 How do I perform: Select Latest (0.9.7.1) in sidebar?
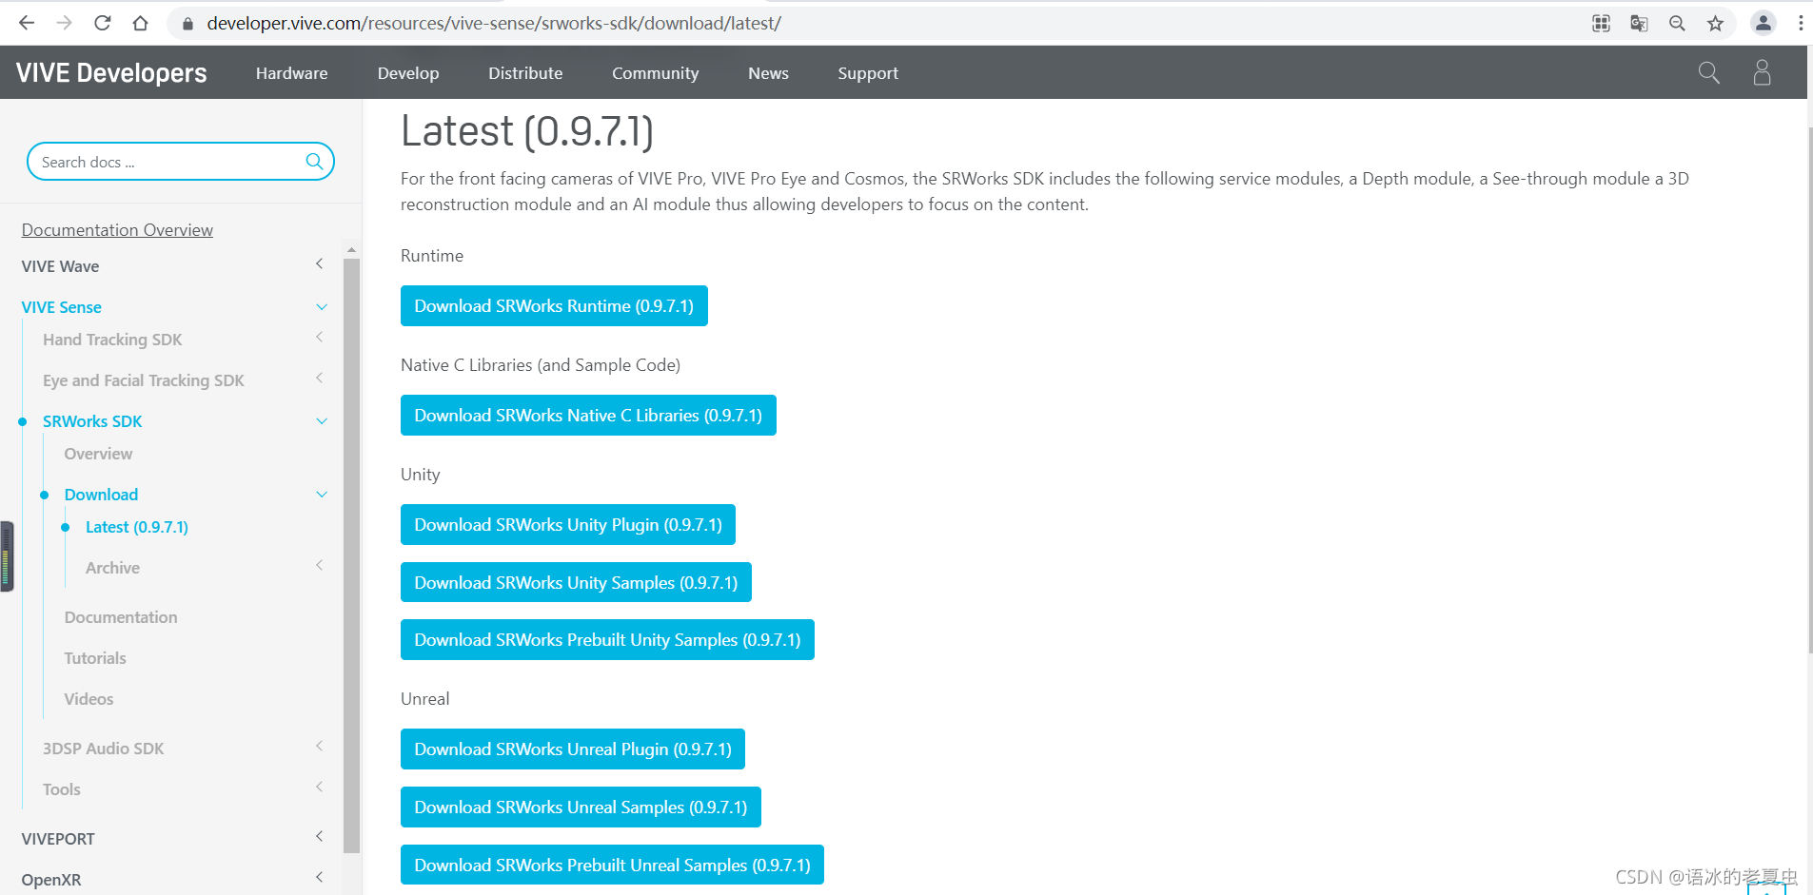[137, 527]
